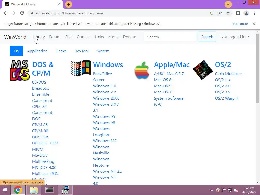Open the Library nav item

tap(39, 37)
